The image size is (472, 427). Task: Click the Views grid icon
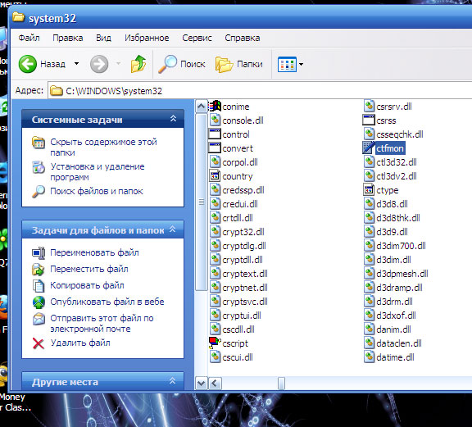[x=287, y=64]
